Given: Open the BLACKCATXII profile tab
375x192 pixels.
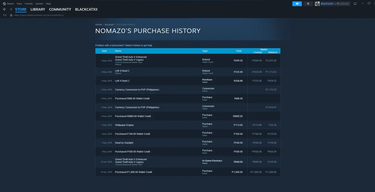Looking at the screenshot, I should (x=86, y=9).
